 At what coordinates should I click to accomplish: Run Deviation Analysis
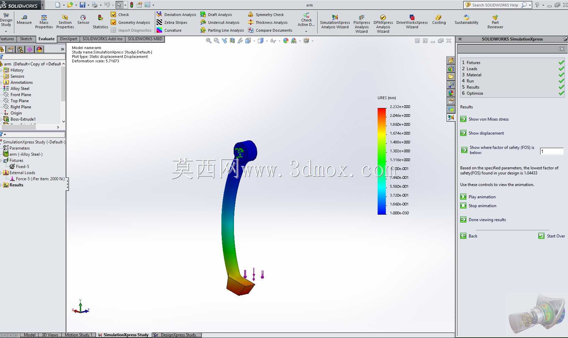176,15
